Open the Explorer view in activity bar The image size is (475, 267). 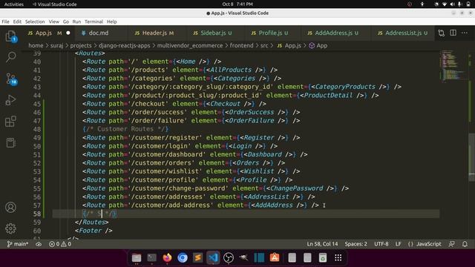pos(11,36)
